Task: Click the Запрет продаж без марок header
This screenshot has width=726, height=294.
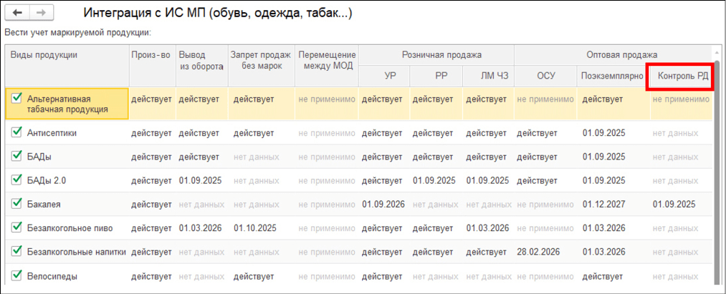Action: [259, 60]
